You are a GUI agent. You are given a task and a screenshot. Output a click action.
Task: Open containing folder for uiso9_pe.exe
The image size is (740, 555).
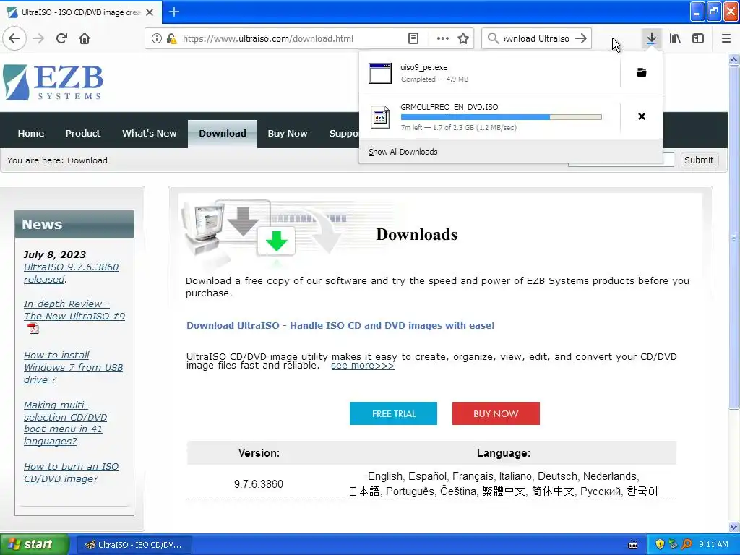point(642,72)
